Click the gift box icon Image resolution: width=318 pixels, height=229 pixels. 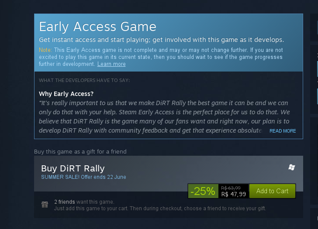click(x=45, y=205)
